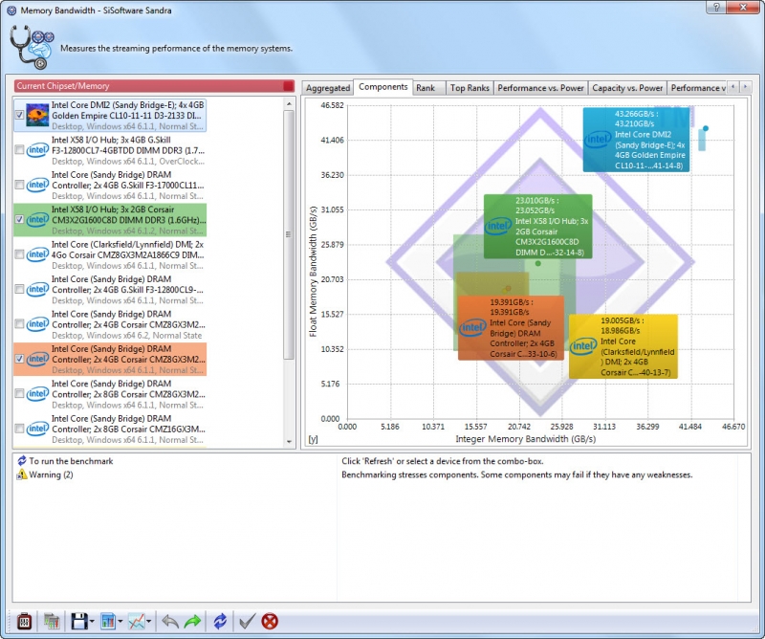Open the dropdown arrow next to the bar chart icon
The width and height of the screenshot is (765, 639).
click(x=120, y=622)
